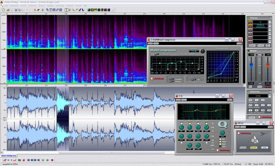Click the Guitar Bridge.wav document tab
Screen dimensions: 275x166
(x=9, y=155)
